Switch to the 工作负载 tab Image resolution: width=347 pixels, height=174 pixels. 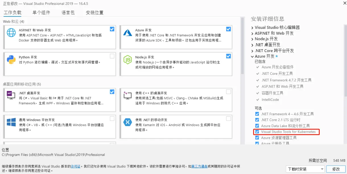pos(12,13)
